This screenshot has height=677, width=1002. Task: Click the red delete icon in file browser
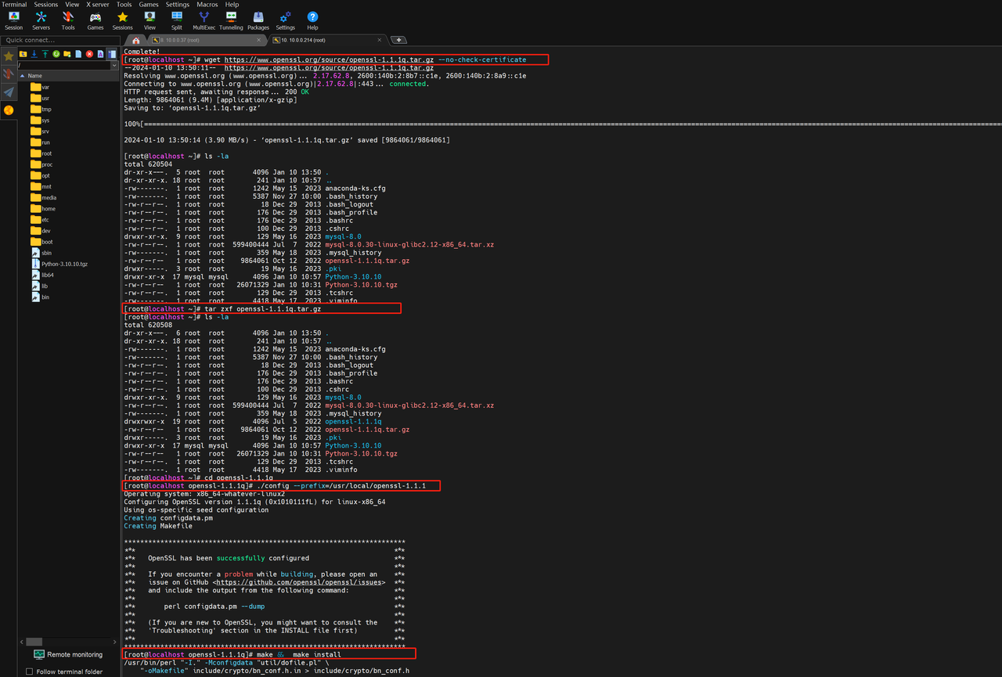[90, 54]
